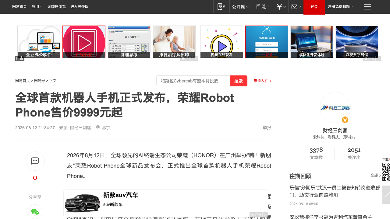Click the 往期回顾 heading
390x219 pixels.
coord(300,176)
